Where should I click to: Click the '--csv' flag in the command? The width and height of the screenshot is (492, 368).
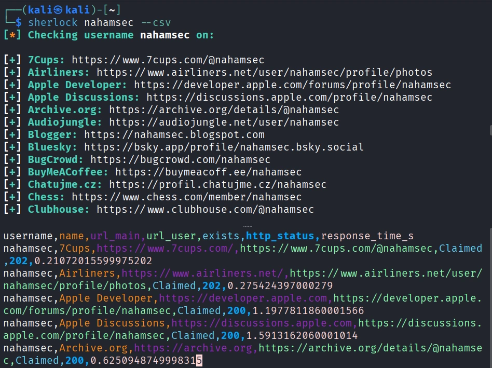pos(155,23)
